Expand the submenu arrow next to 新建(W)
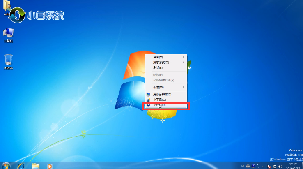The width and height of the screenshot is (303, 169). (x=184, y=87)
